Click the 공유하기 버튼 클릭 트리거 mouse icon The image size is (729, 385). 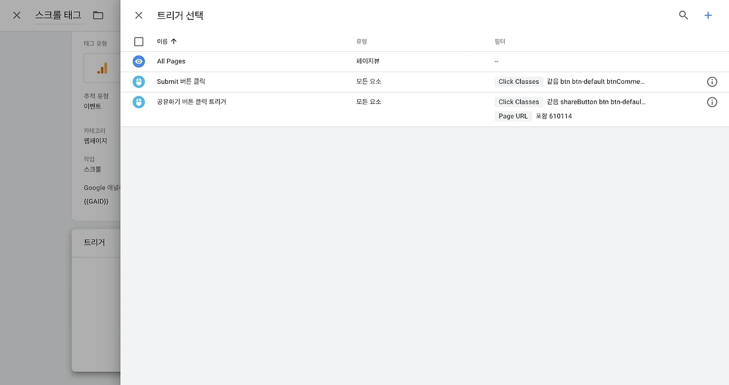[x=139, y=102]
